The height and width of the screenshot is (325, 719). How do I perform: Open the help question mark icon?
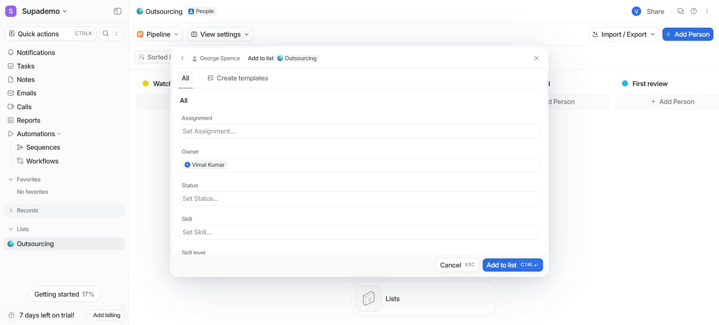(694, 11)
